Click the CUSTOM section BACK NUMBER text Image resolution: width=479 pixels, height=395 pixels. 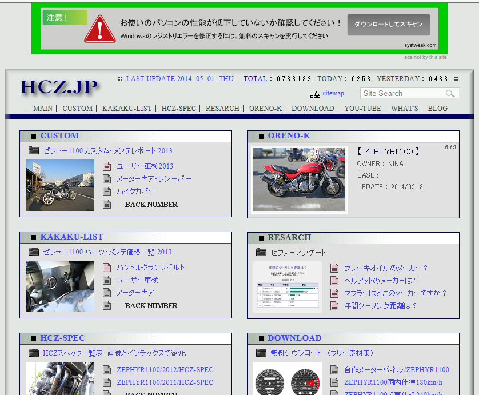point(151,205)
